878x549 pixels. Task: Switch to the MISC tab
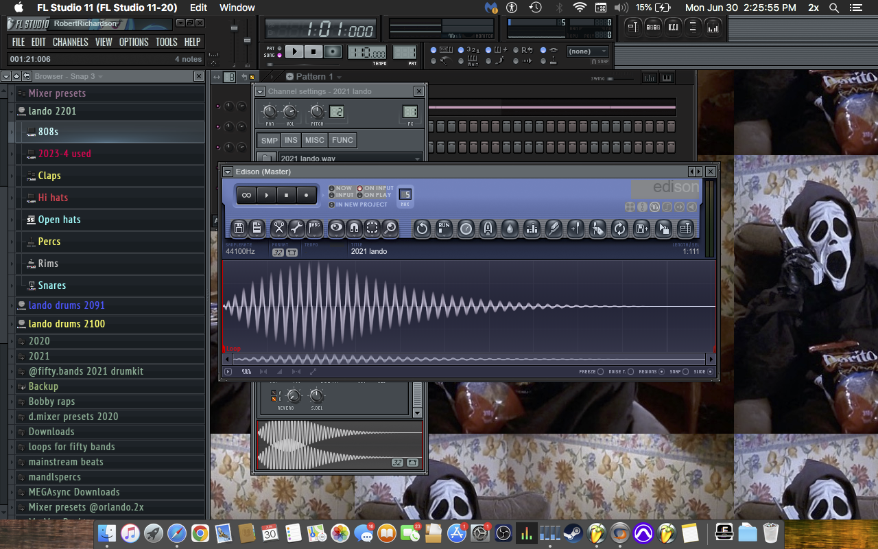click(315, 140)
